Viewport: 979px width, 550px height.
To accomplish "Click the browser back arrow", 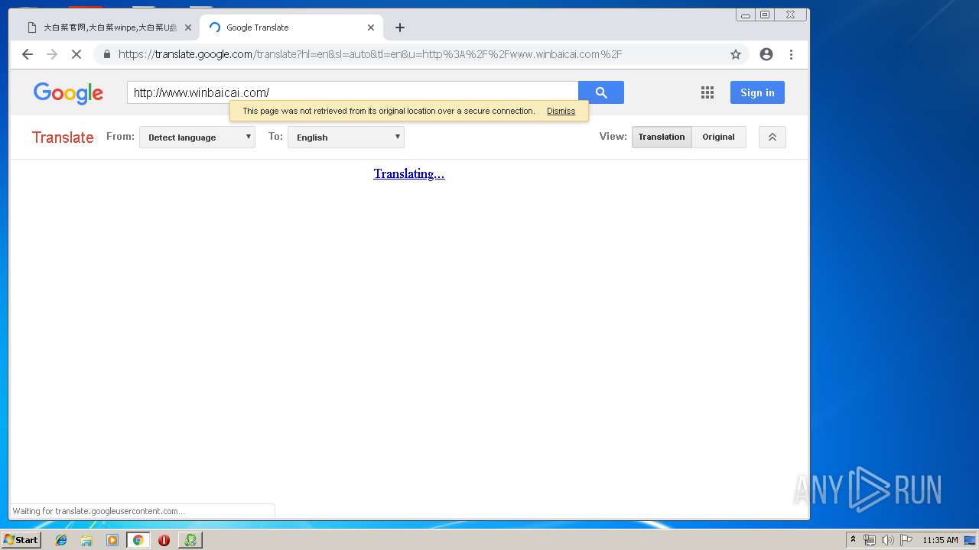I will point(28,54).
